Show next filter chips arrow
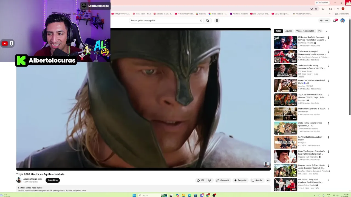The width and height of the screenshot is (351, 197). [x=326, y=31]
